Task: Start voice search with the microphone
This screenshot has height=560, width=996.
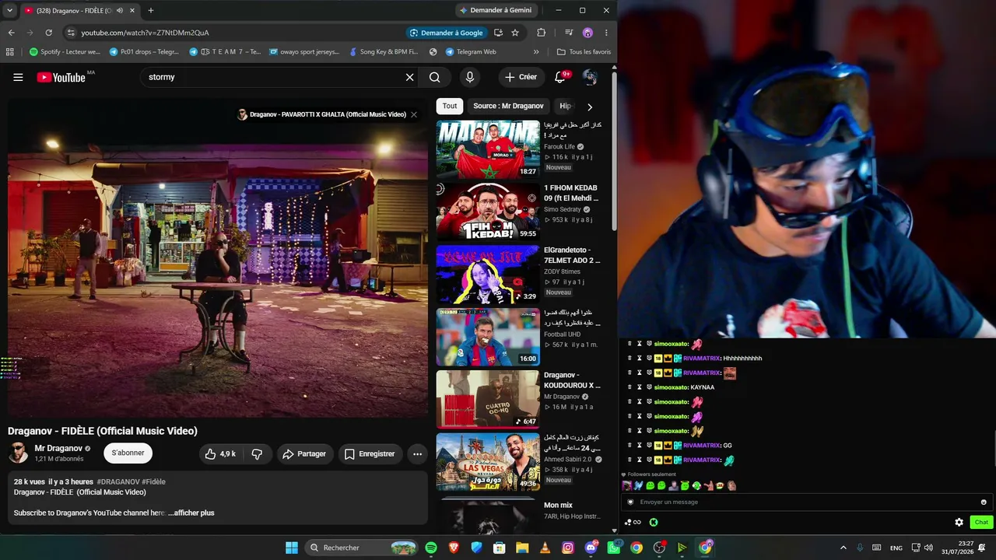Action: pos(469,77)
